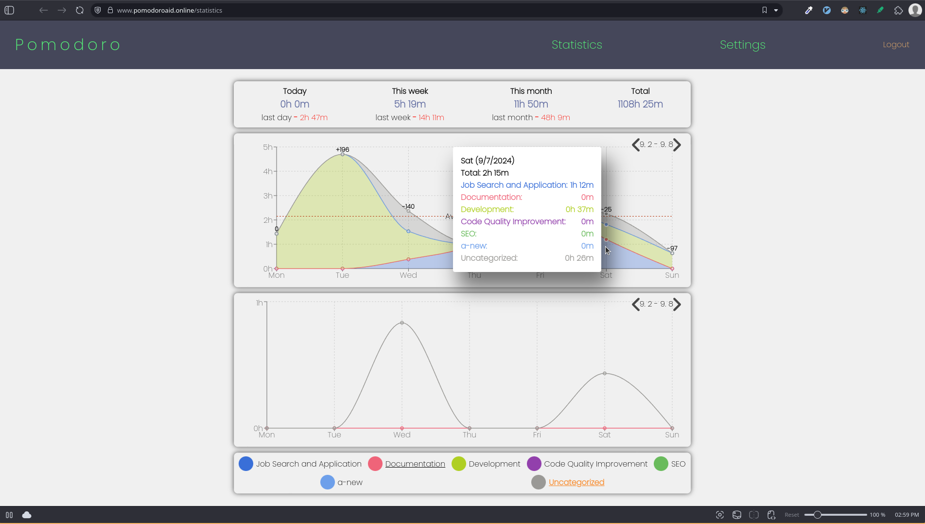Toggle the Uncategorized category in legend
Screen dimensions: 925x524
pos(576,482)
